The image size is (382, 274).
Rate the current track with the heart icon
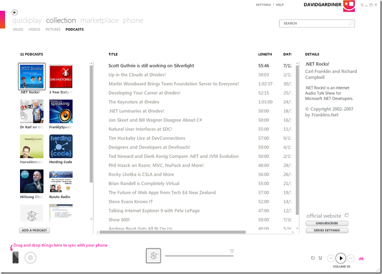pyautogui.click(x=232, y=251)
